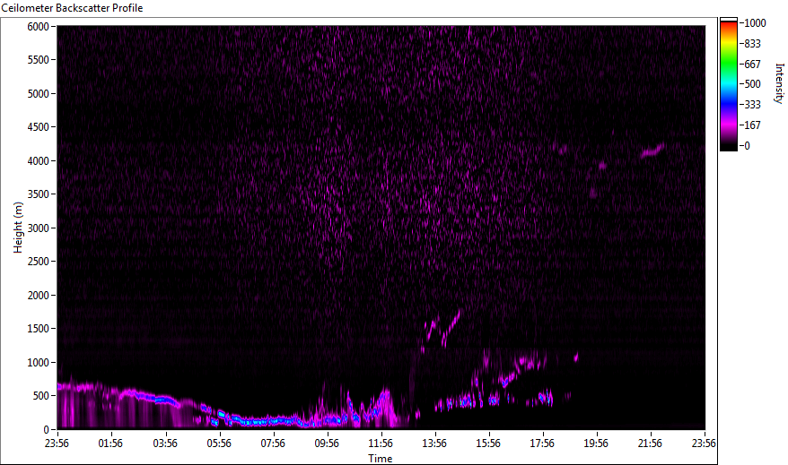Screen dimensions: 788x465
Task: Click the 09:56 time tick label
Action: [327, 443]
